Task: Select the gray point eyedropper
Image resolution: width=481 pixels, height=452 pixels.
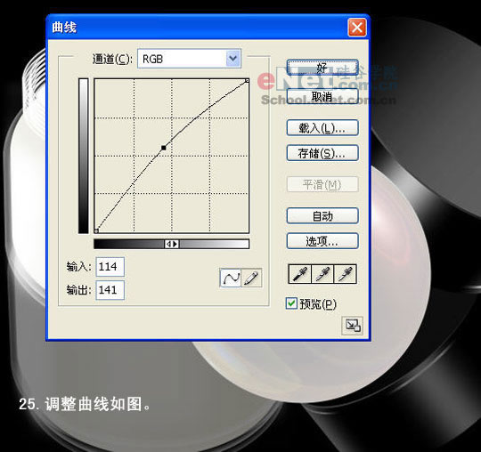Action: click(322, 274)
